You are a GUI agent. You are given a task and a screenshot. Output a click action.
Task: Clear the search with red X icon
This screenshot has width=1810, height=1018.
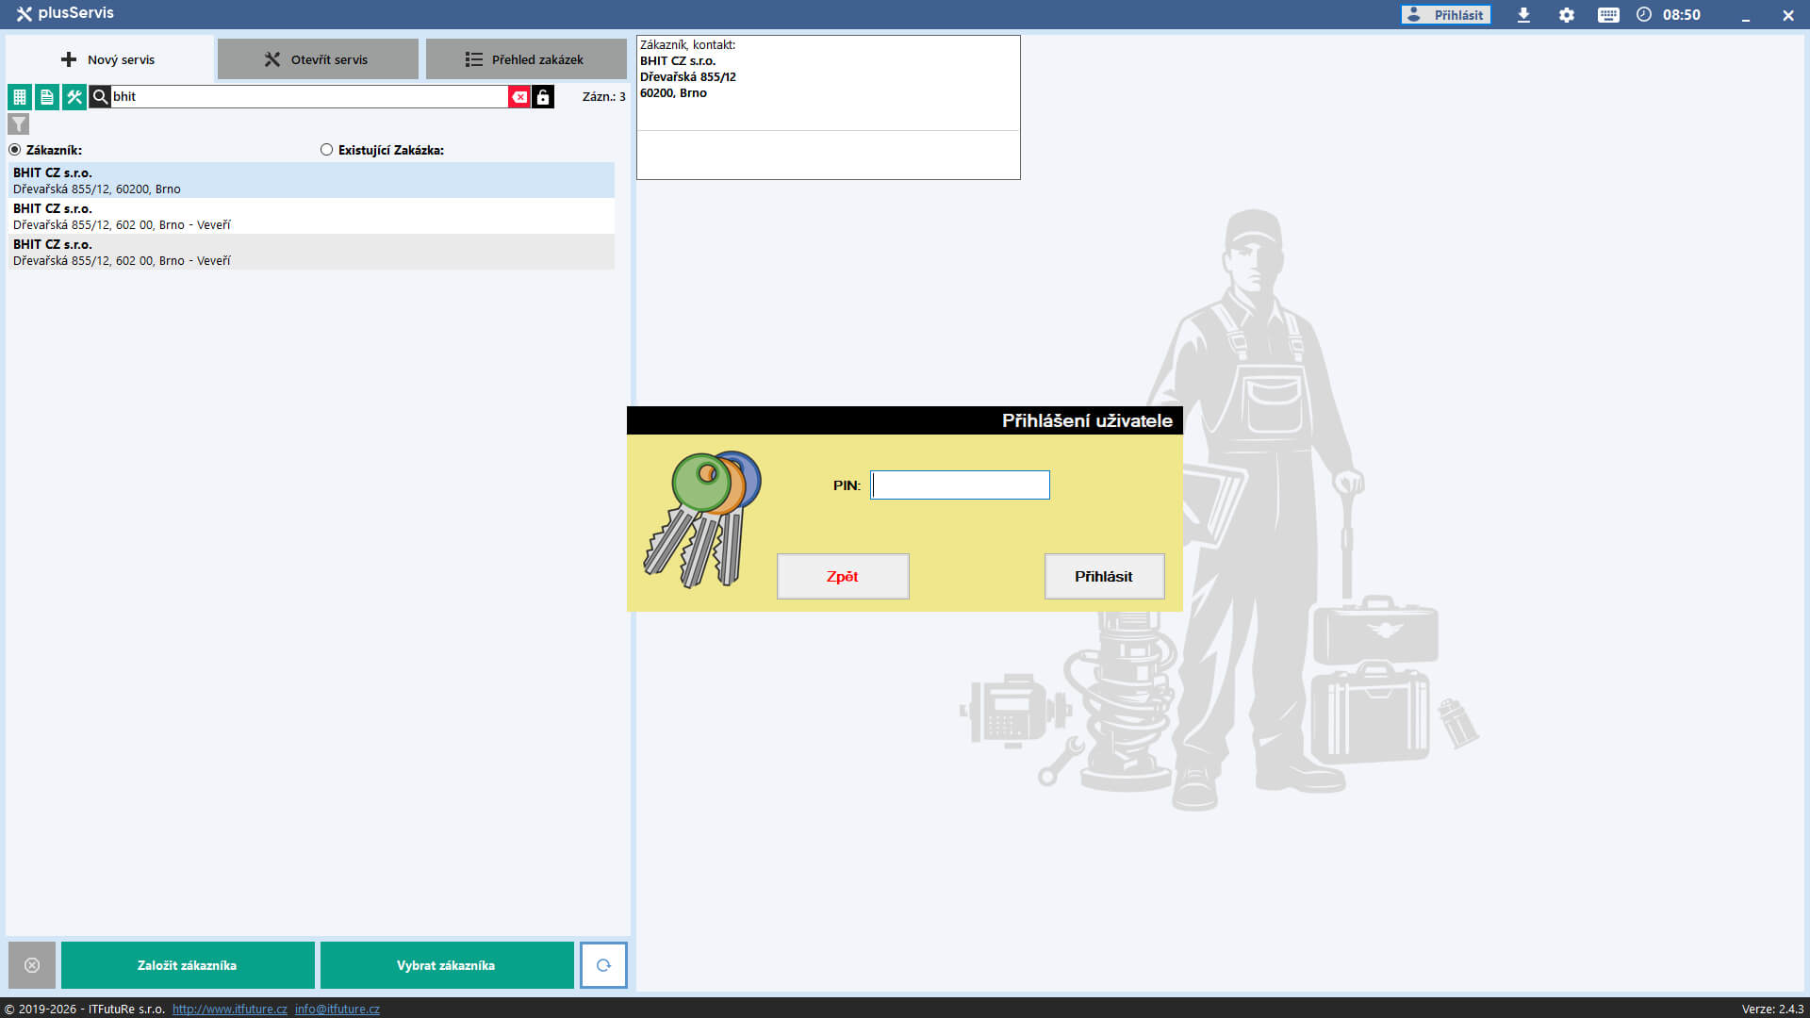tap(519, 97)
